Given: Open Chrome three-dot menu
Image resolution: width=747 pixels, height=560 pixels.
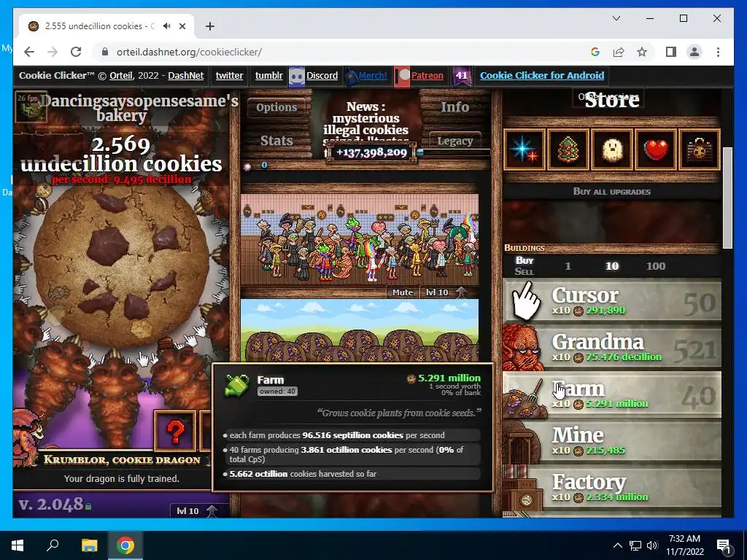Looking at the screenshot, I should (718, 52).
